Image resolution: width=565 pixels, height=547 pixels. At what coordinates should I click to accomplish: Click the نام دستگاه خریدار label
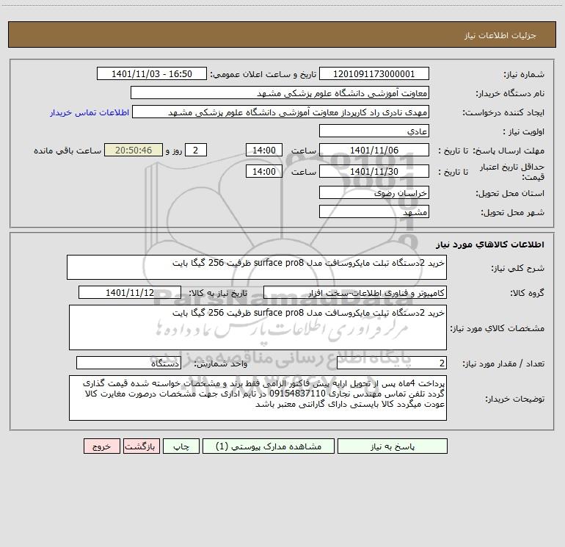510,93
